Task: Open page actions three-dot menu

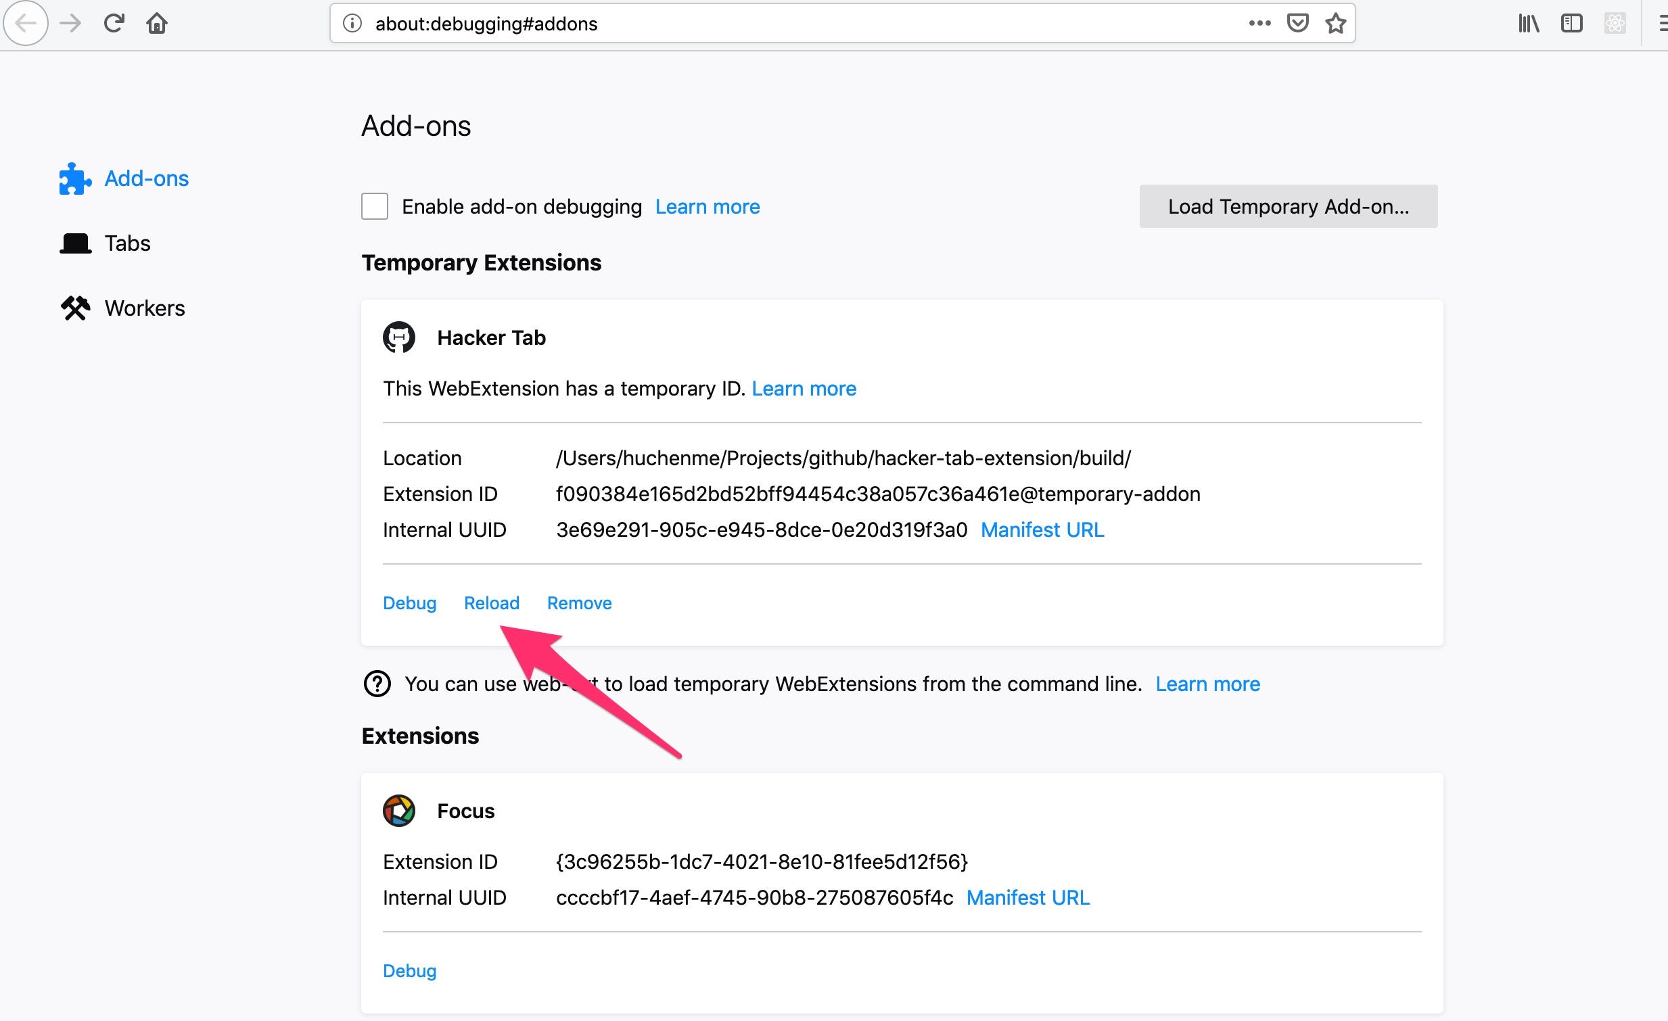Action: tap(1259, 23)
